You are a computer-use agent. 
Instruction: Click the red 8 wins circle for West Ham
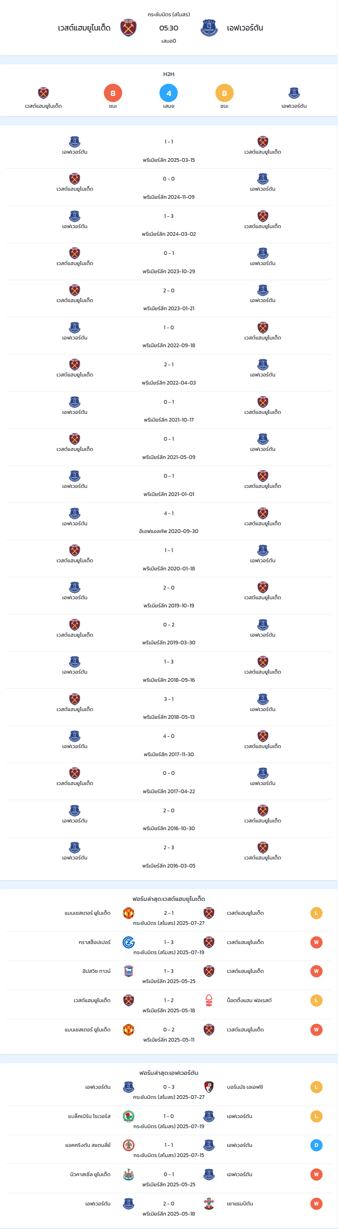click(x=113, y=93)
